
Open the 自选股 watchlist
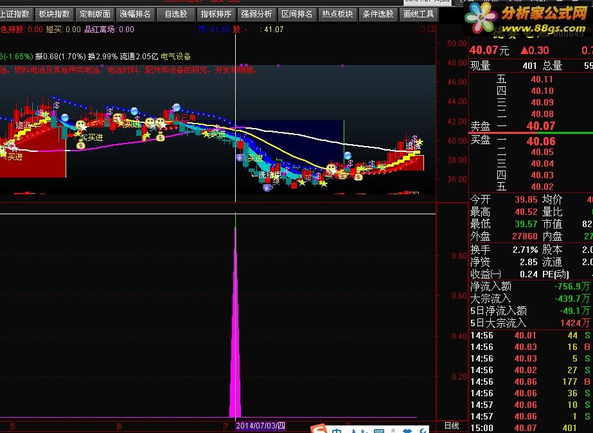click(176, 14)
